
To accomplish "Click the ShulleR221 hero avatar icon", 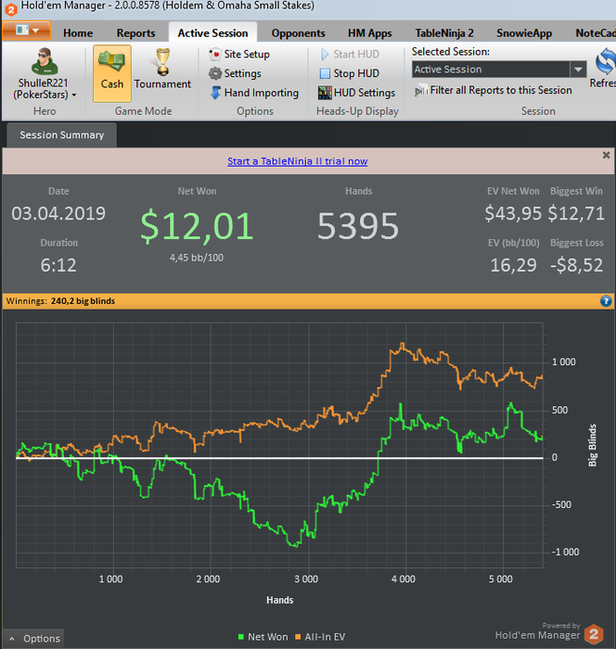I will coord(44,61).
